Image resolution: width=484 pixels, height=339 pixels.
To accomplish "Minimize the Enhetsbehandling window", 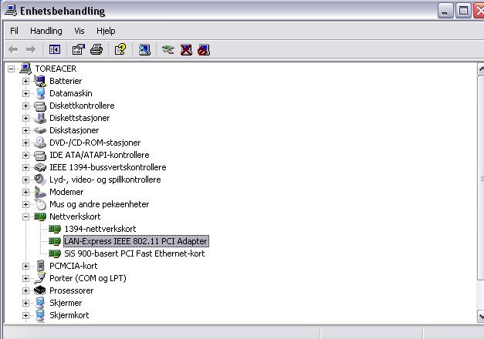I will point(445,11).
